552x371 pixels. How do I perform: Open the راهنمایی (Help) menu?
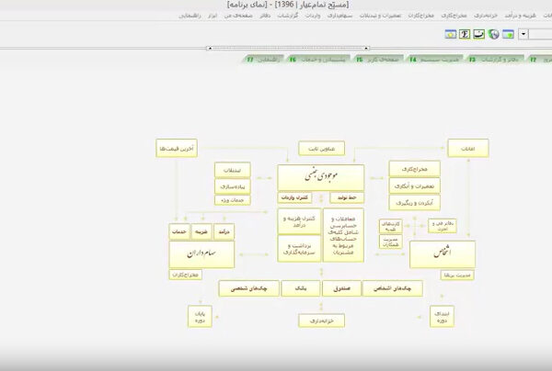[x=190, y=16]
